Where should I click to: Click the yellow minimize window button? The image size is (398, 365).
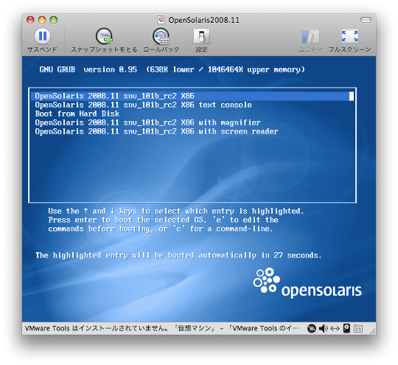[x=42, y=20]
